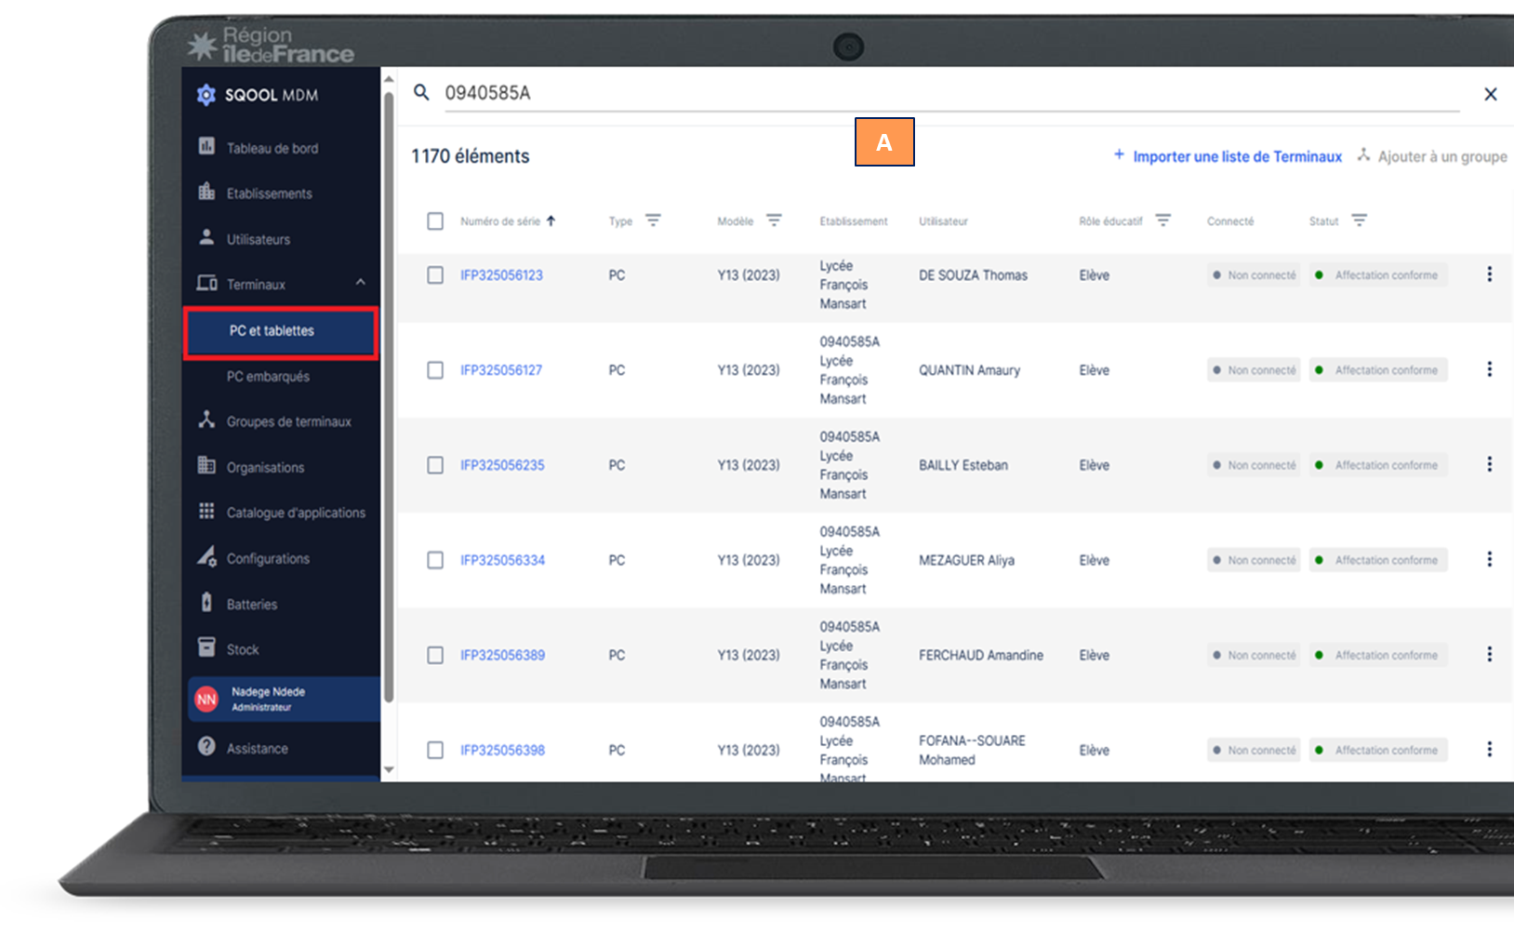
Task: Open serial number IFP325056127 link
Action: (x=501, y=370)
